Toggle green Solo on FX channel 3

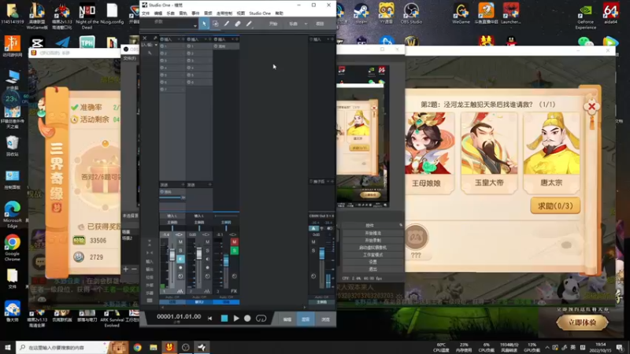(234, 251)
